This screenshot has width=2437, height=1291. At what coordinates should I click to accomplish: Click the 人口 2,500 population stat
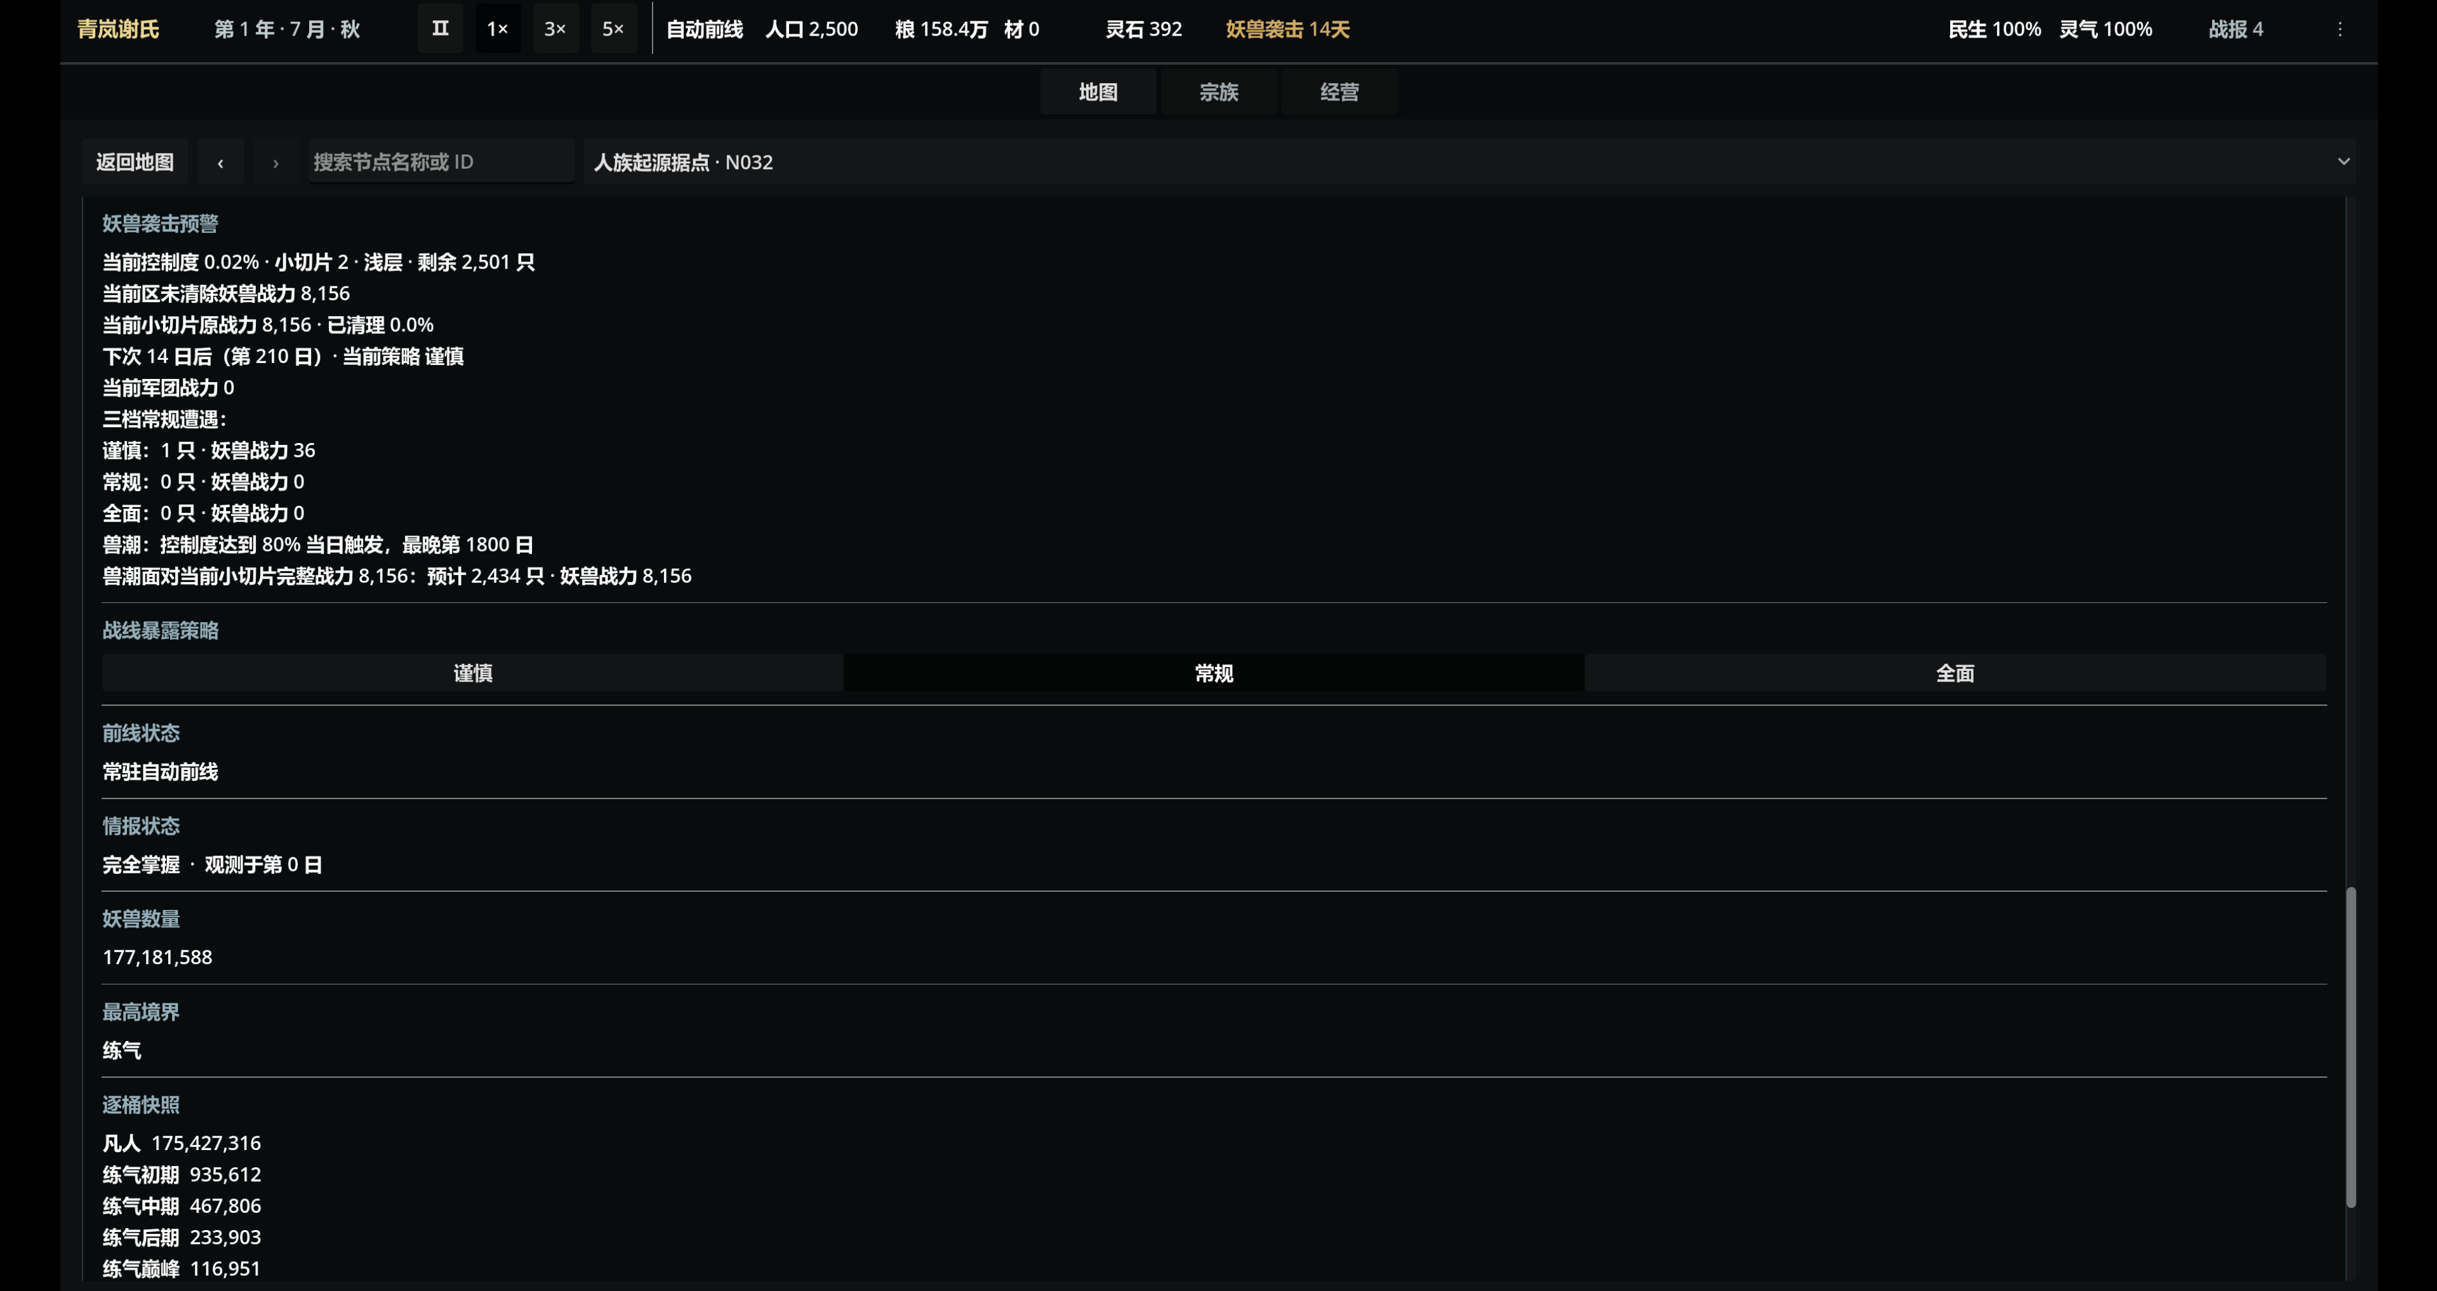tap(811, 29)
